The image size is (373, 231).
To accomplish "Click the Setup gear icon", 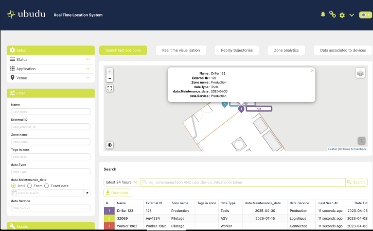I will pyautogui.click(x=12, y=50).
